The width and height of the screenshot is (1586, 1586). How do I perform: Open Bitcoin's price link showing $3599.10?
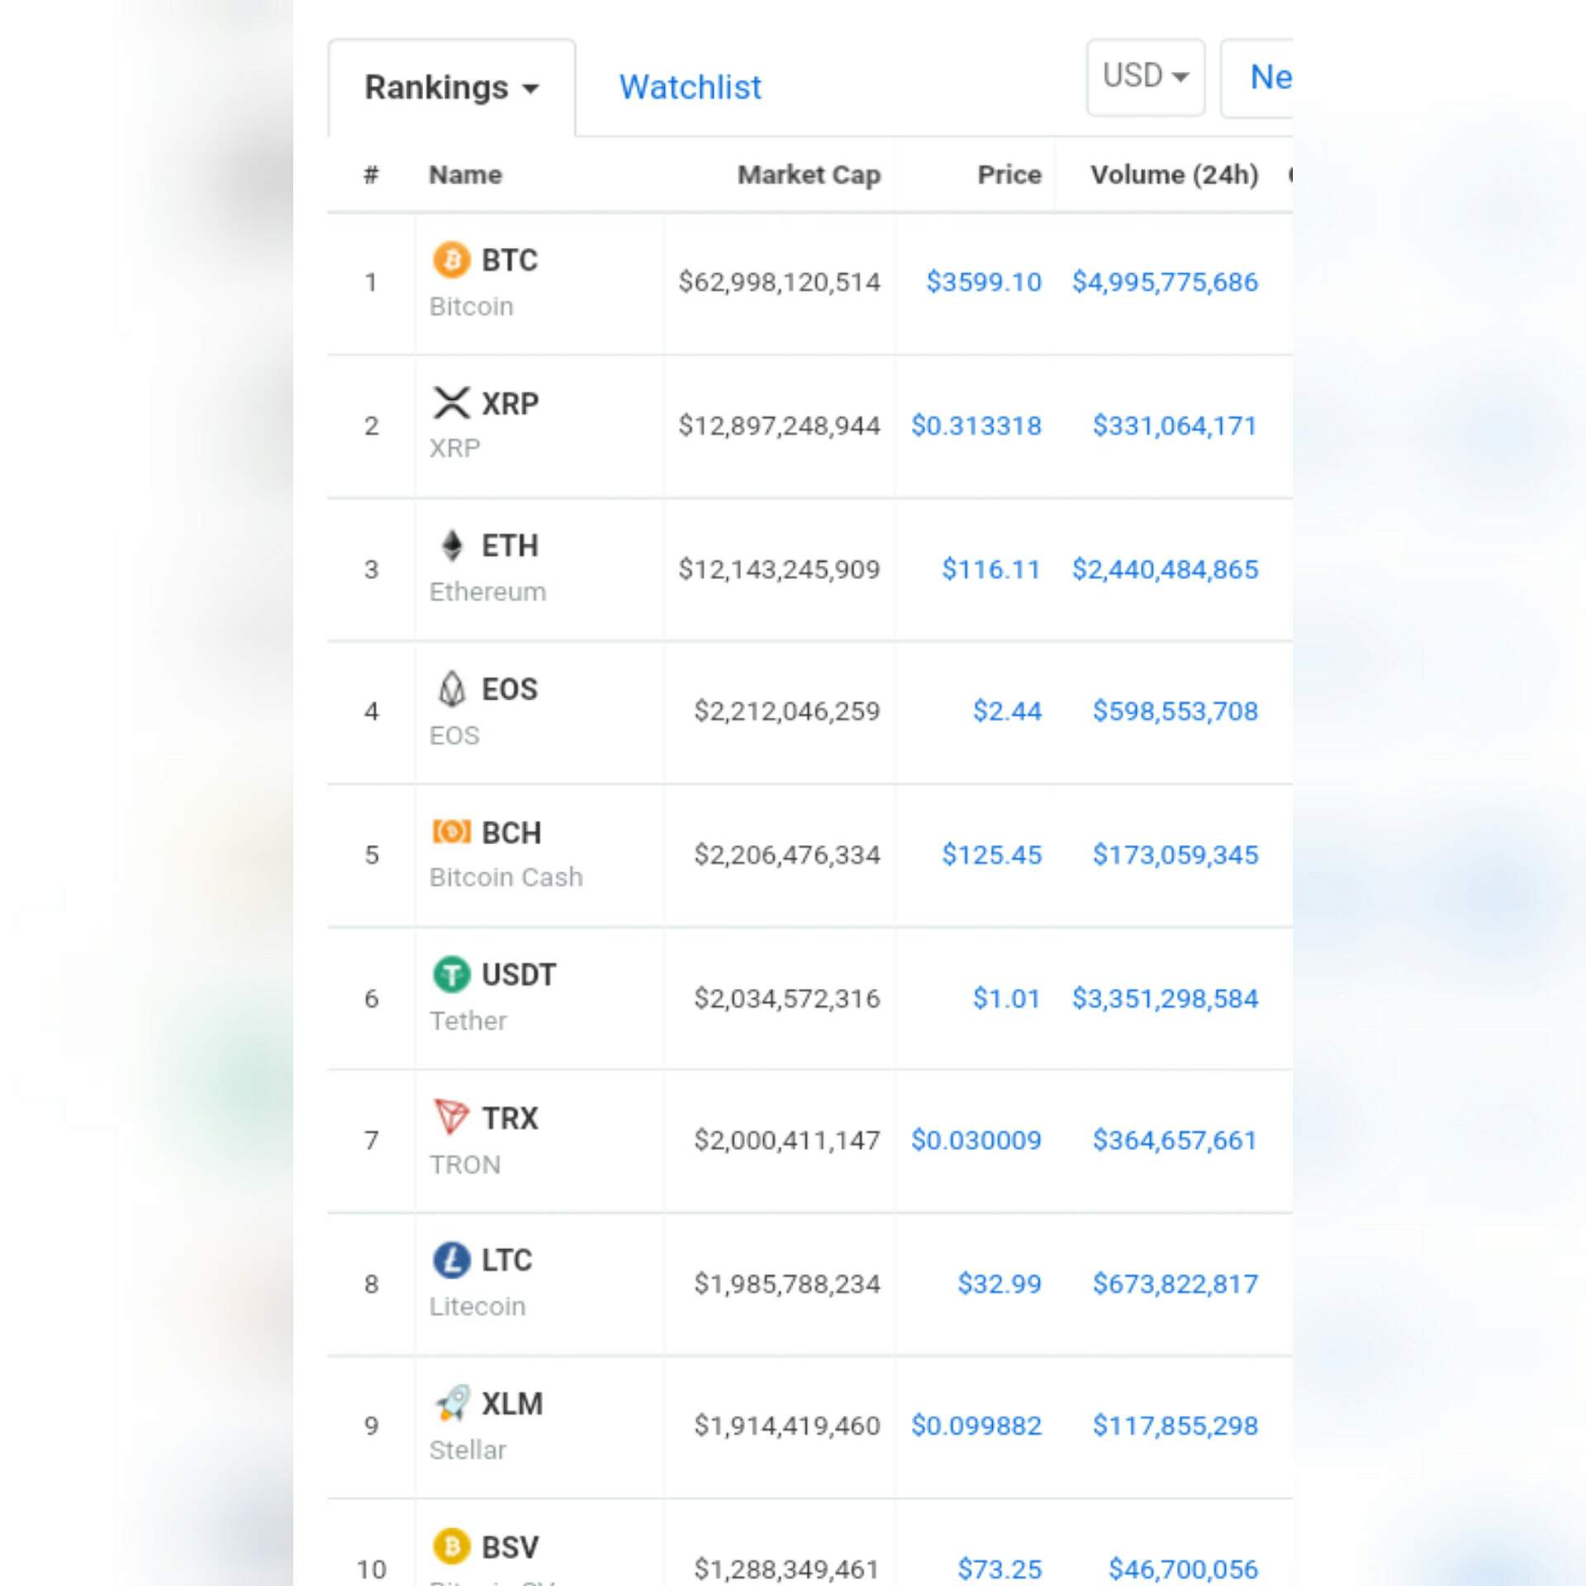point(984,282)
